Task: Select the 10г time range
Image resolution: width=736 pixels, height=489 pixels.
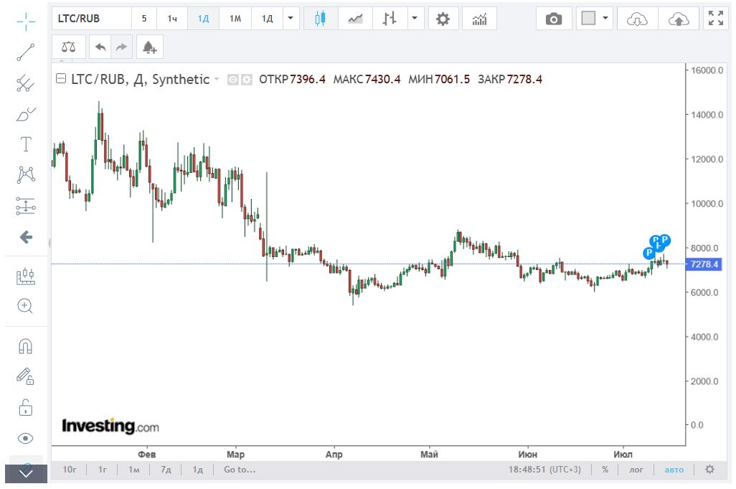Action: click(x=70, y=470)
